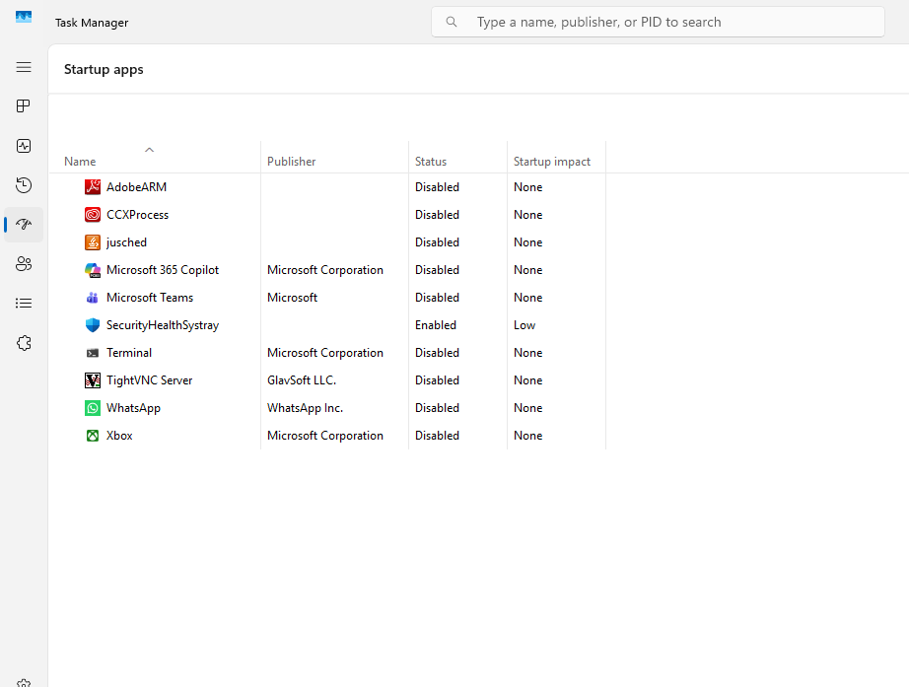
Task: Open the Details page icon
Action: 24,304
